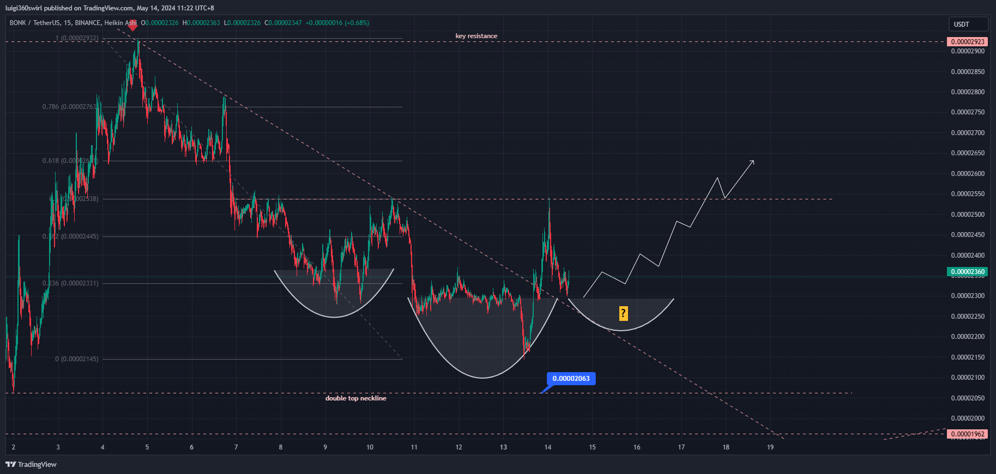Click price axis label 0.00002200
This screenshot has width=996, height=474.
(968, 337)
